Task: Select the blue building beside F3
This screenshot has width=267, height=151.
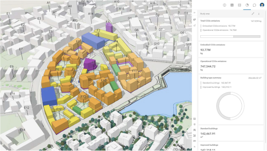Action: [93, 41]
